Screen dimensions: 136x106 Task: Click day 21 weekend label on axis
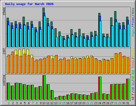[88, 103]
